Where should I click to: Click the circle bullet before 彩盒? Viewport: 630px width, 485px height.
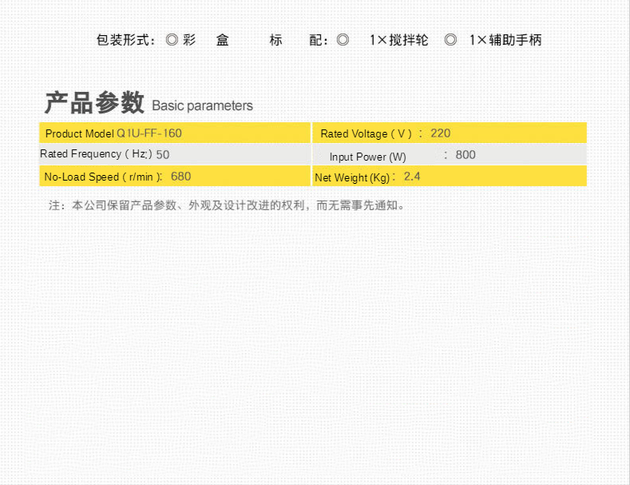[172, 40]
